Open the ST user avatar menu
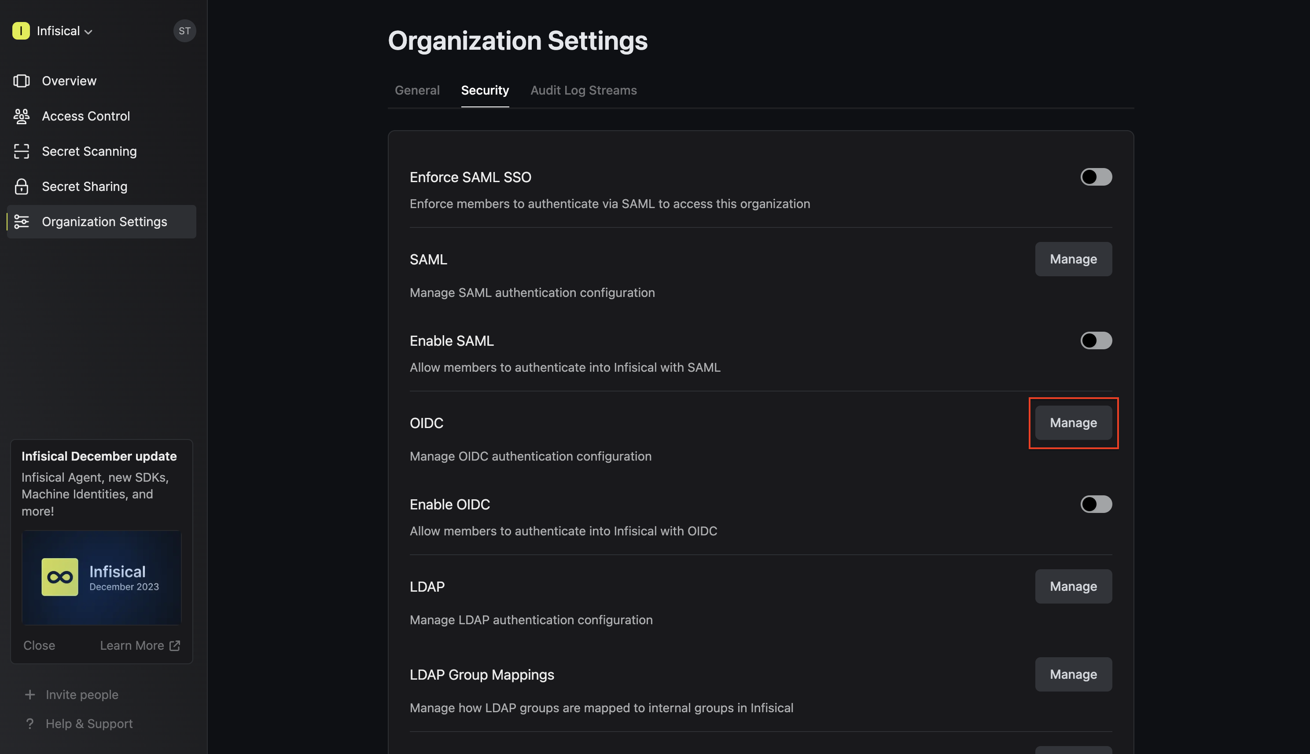The image size is (1310, 754). [184, 30]
